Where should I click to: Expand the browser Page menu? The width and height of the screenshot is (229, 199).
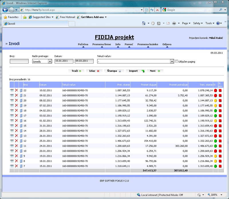tap(186, 23)
